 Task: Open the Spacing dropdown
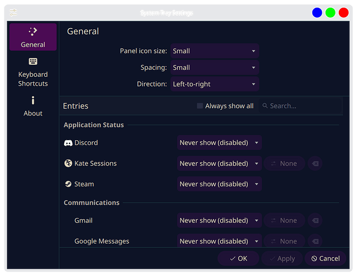tap(214, 67)
